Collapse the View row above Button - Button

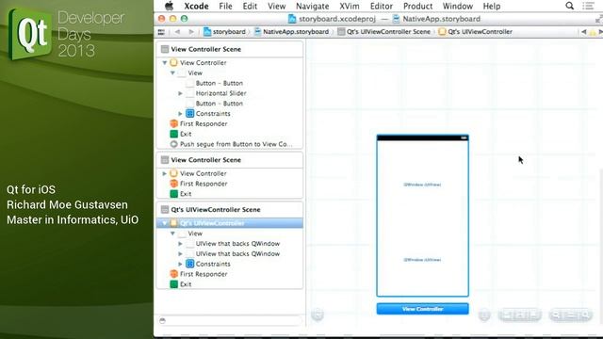click(x=172, y=73)
